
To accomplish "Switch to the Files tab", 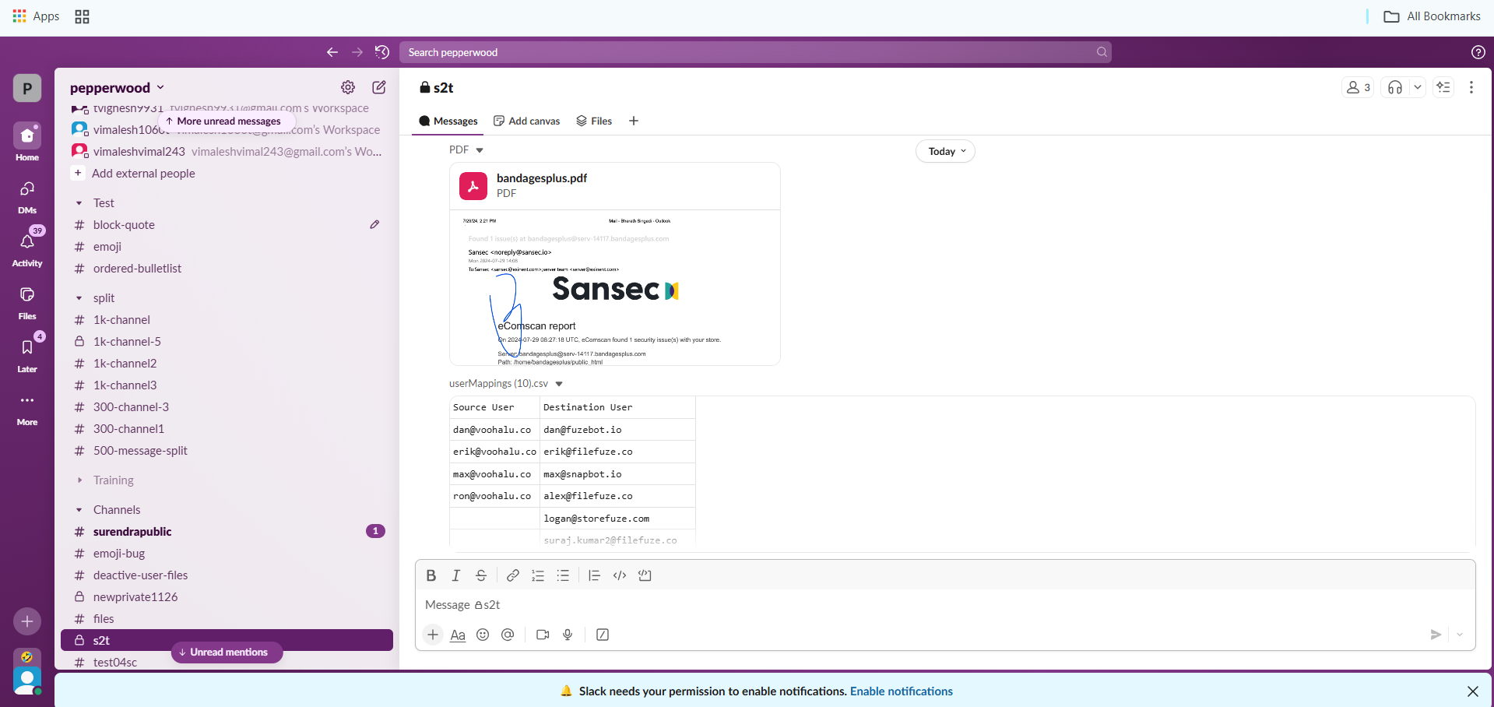I will point(594,121).
